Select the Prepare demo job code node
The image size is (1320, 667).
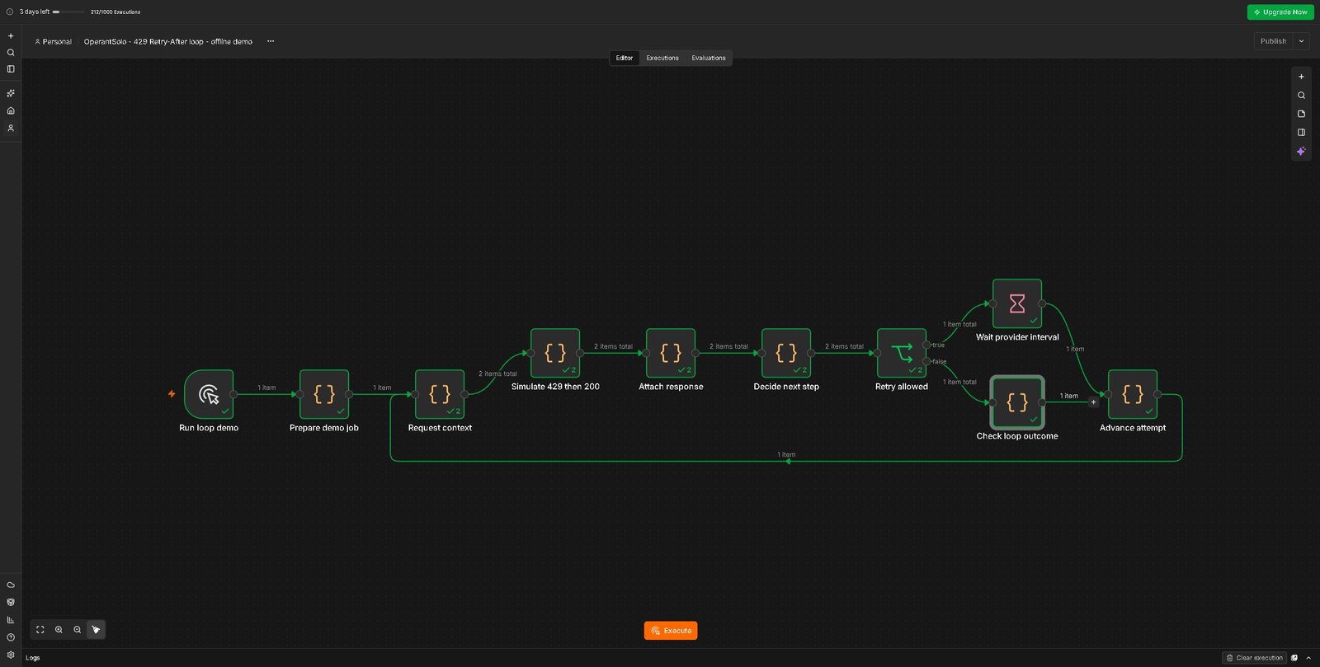pos(324,394)
